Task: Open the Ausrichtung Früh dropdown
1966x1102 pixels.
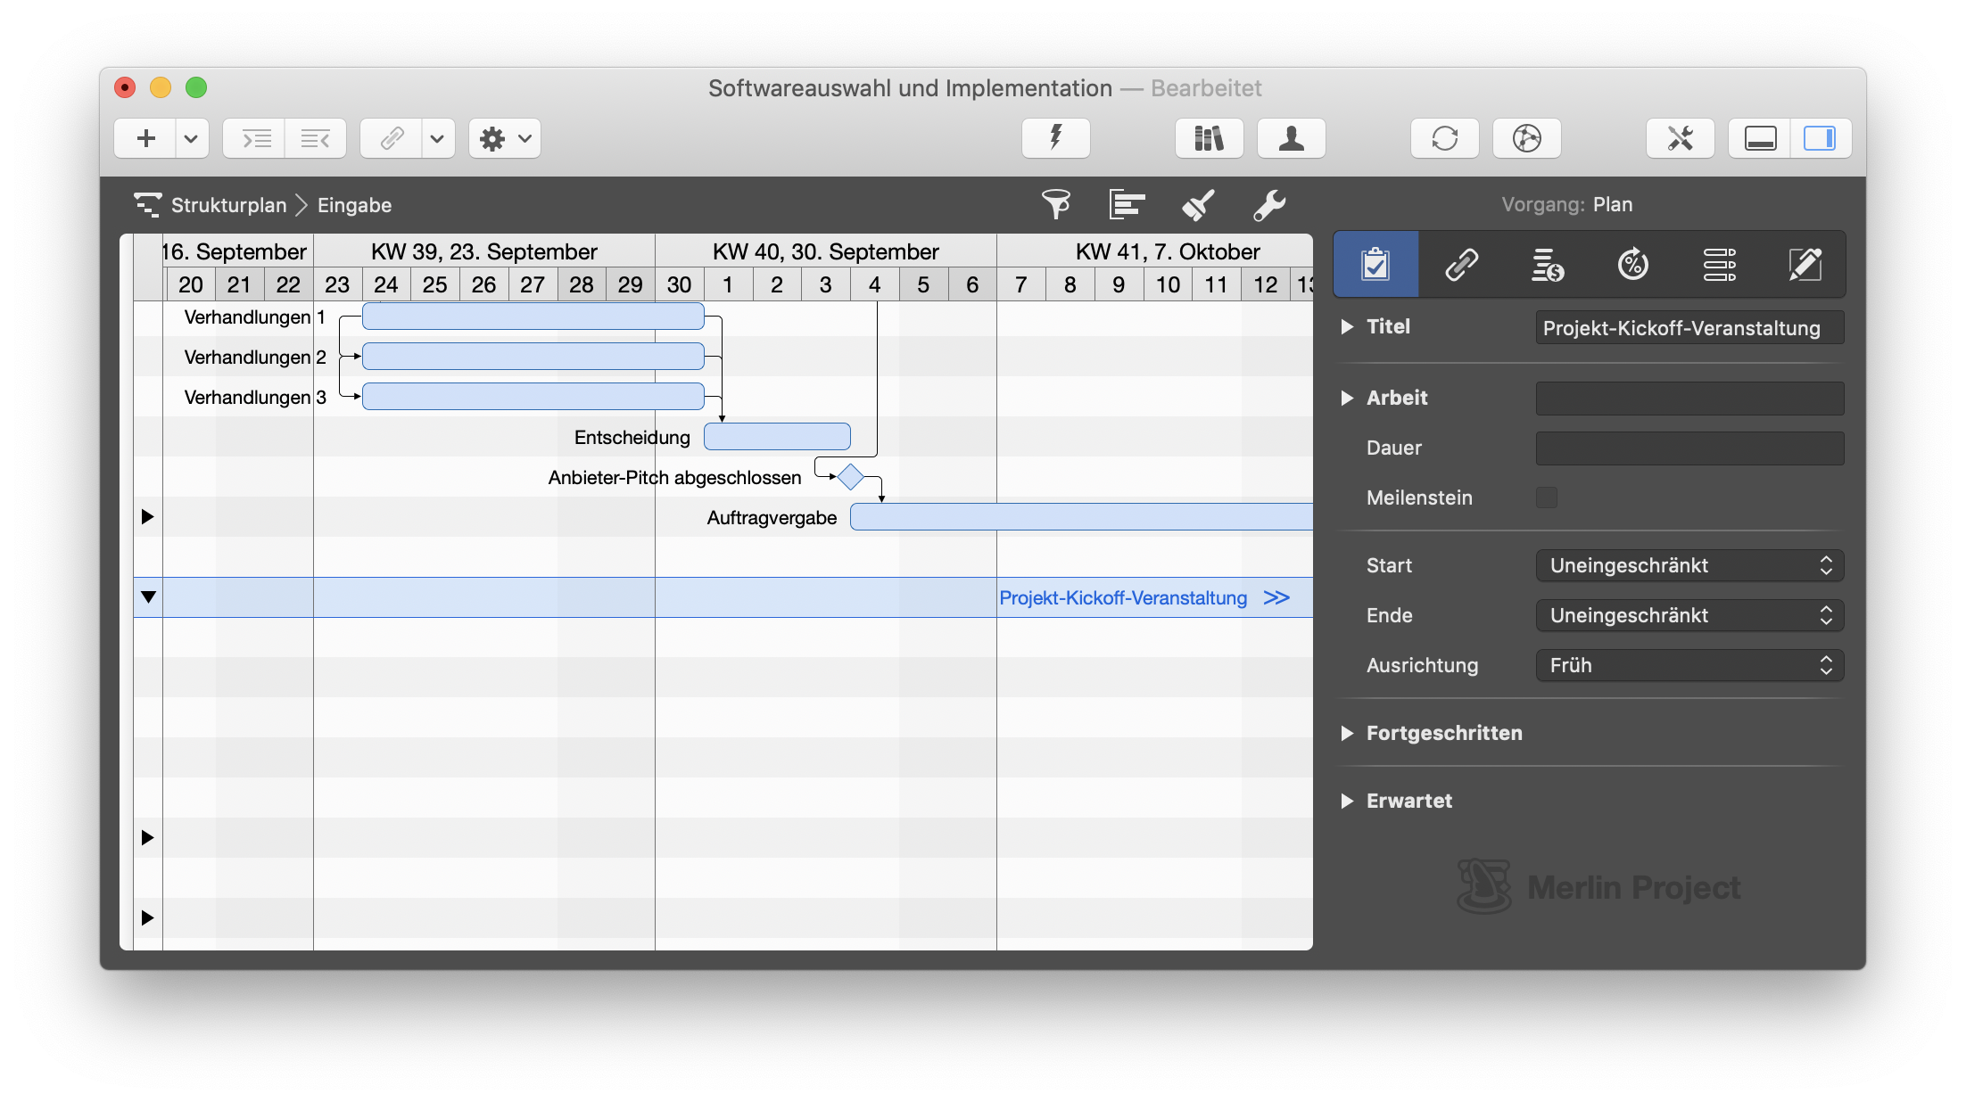Action: (1688, 665)
